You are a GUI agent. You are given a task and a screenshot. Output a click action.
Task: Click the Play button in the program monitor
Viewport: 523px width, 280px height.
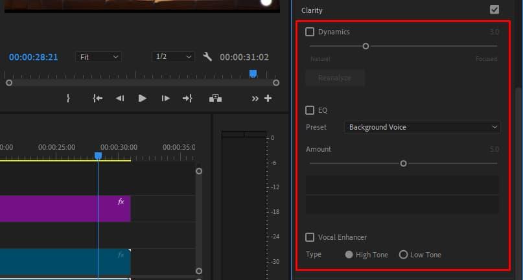tap(143, 99)
